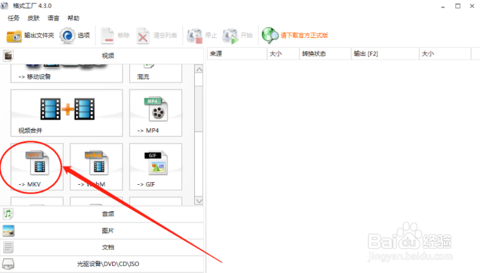Close the 格式工厂 window
This screenshot has width=480, height=273.
[x=472, y=6]
